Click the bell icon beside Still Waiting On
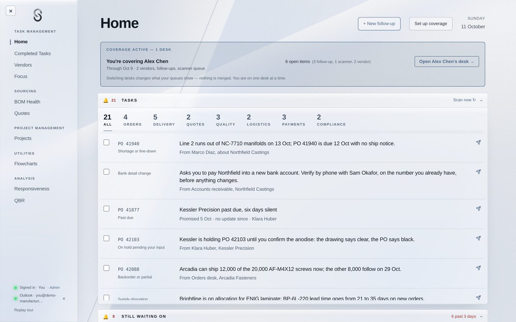 (x=106, y=317)
